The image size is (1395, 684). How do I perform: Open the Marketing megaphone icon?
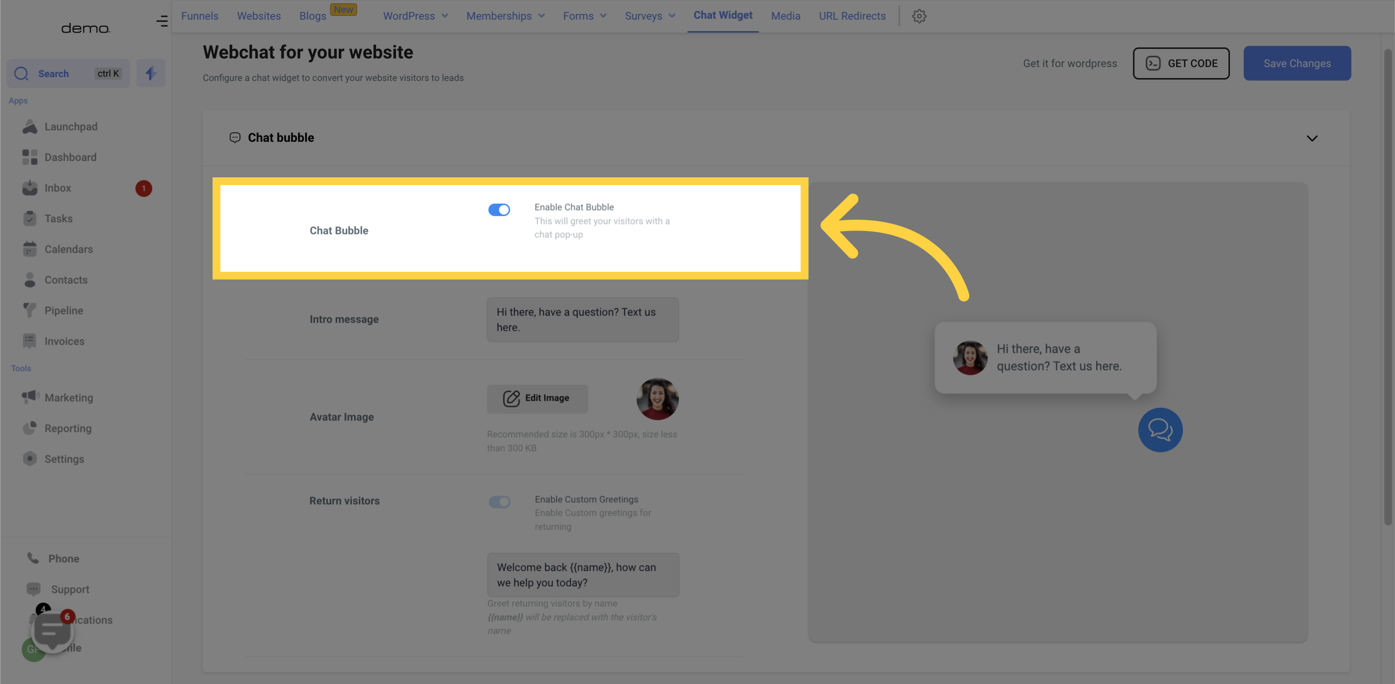click(x=30, y=397)
